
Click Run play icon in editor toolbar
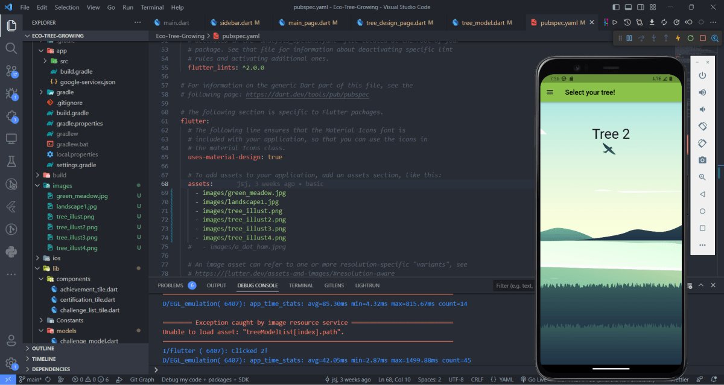(x=615, y=22)
